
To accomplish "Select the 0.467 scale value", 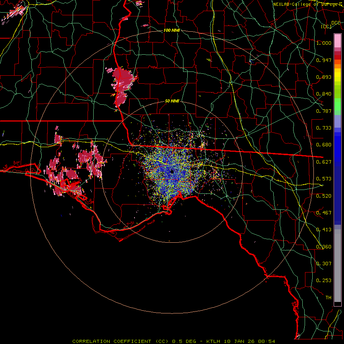I will (x=324, y=213).
